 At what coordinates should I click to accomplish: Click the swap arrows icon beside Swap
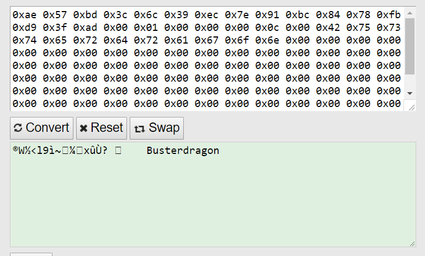[139, 129]
